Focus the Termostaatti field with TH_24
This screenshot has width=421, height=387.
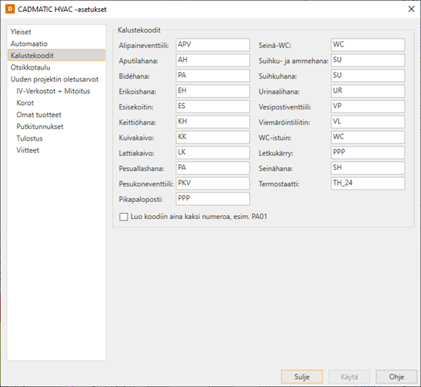click(x=368, y=184)
